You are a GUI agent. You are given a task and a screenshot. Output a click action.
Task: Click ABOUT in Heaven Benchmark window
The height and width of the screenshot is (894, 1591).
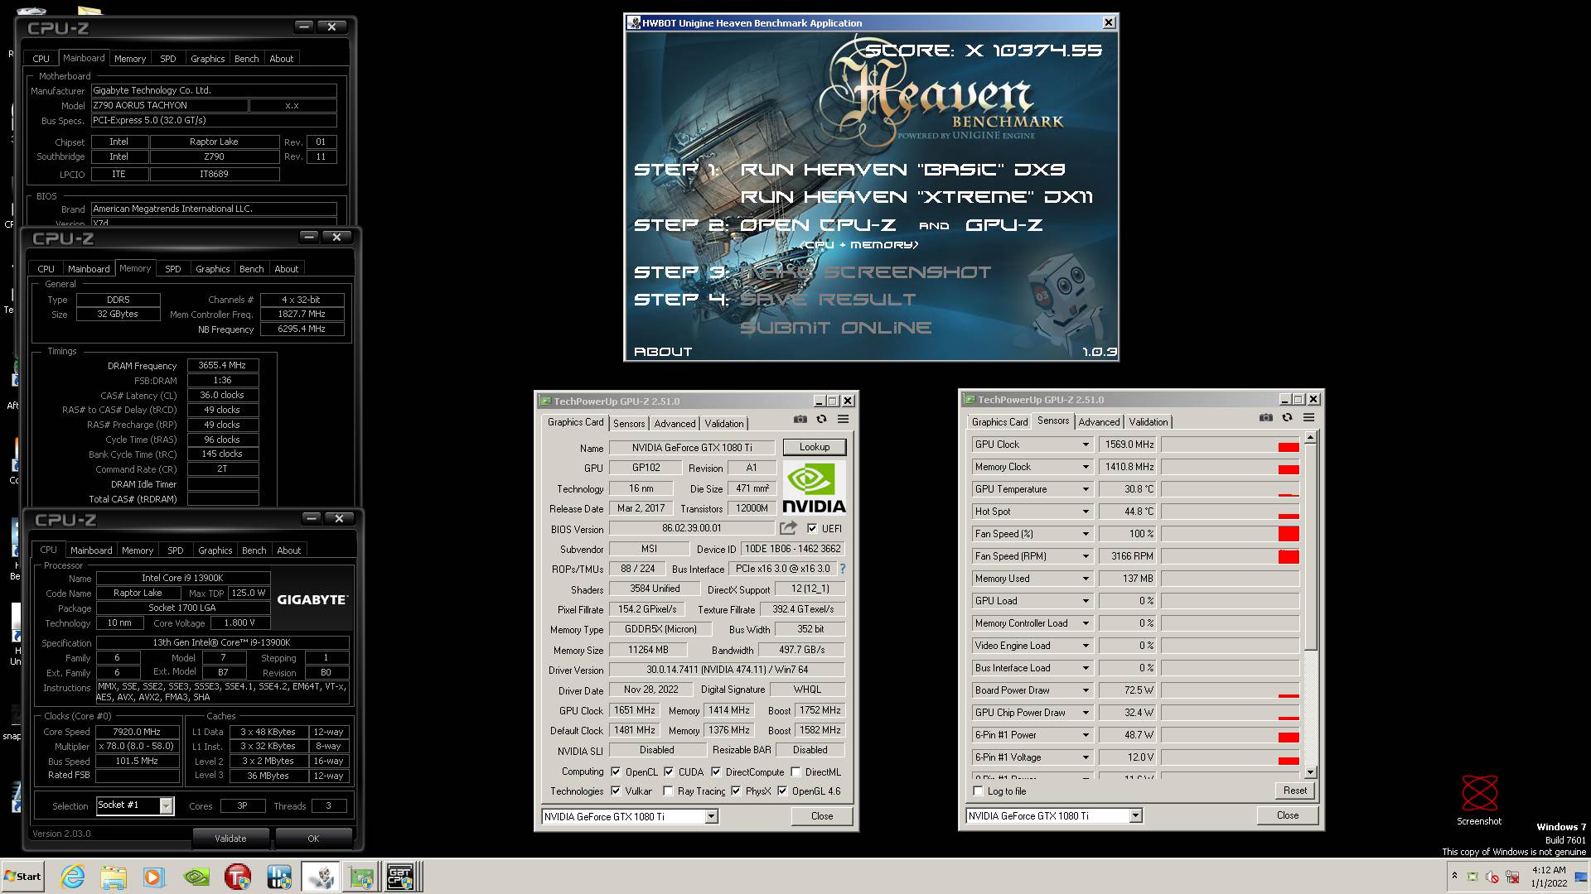[663, 352]
